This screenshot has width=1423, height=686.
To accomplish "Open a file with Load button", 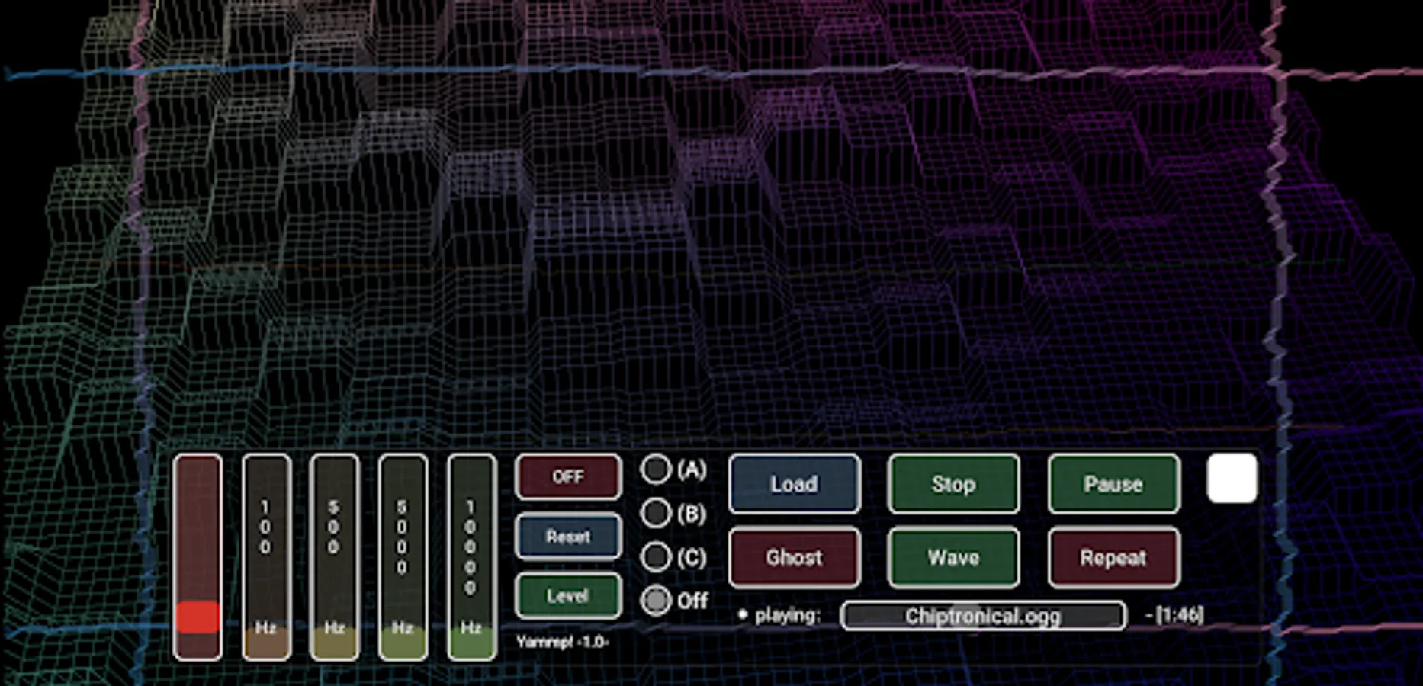I will 794,484.
